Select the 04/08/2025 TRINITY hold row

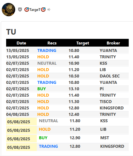67,114
